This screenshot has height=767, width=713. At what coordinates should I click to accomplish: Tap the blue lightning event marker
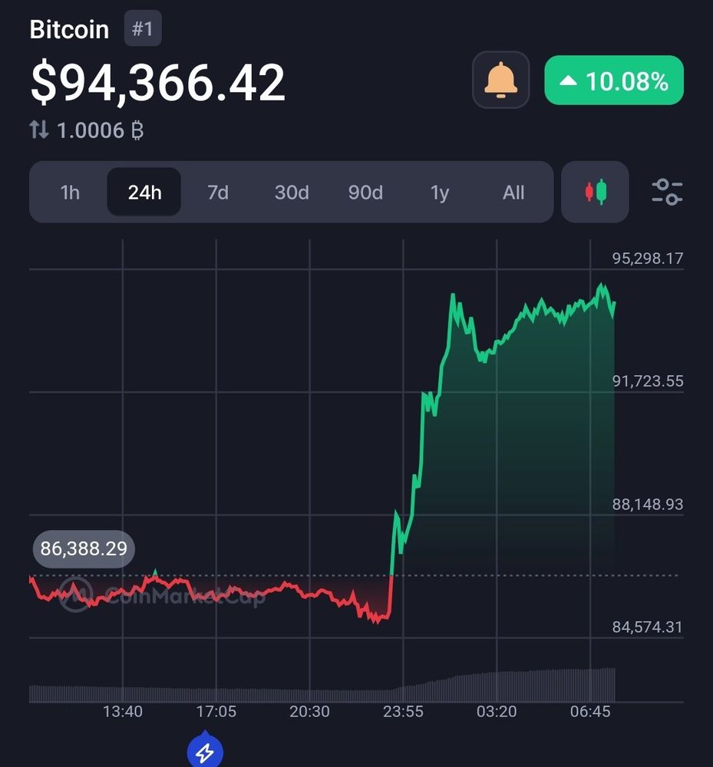pos(205,751)
